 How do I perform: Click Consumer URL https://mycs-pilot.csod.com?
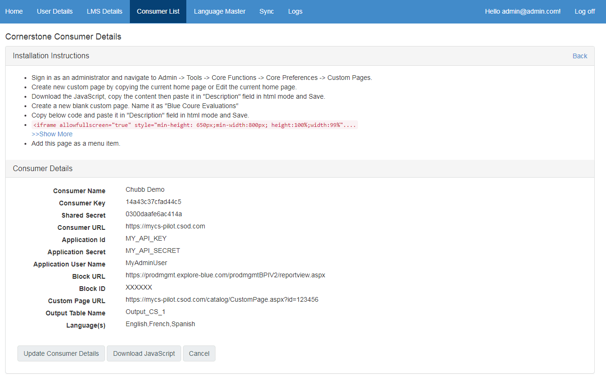coord(165,226)
